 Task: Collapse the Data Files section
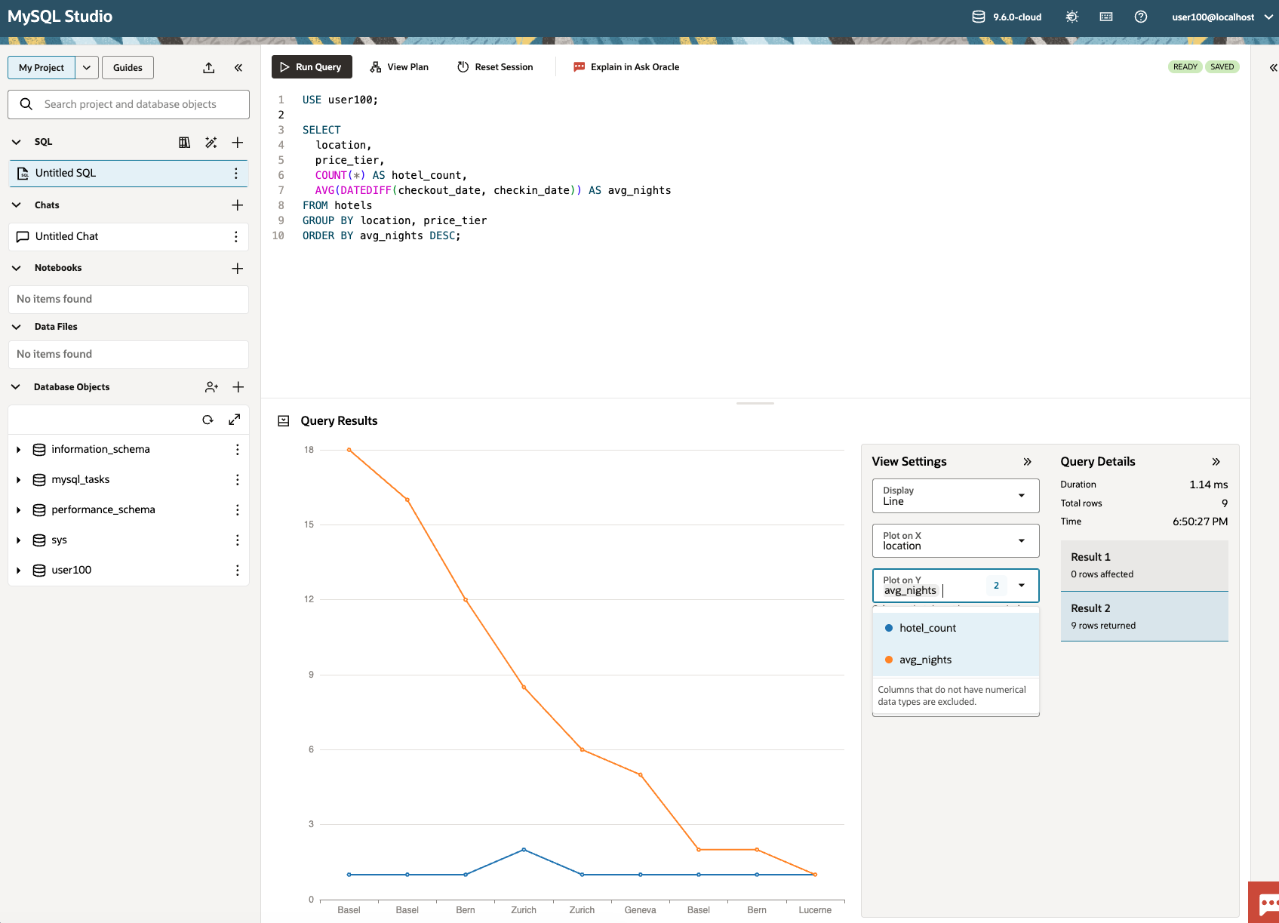(17, 327)
